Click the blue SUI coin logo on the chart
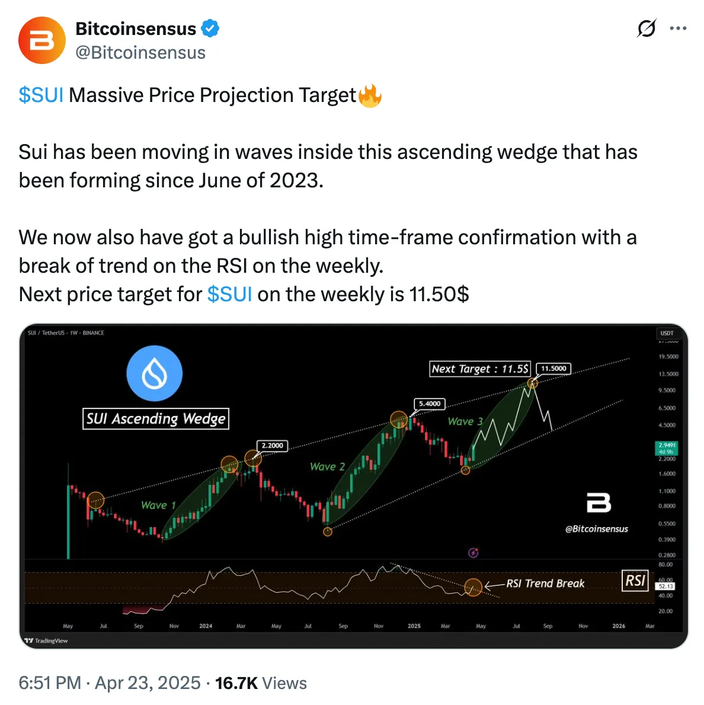The height and width of the screenshot is (705, 704). coord(155,373)
